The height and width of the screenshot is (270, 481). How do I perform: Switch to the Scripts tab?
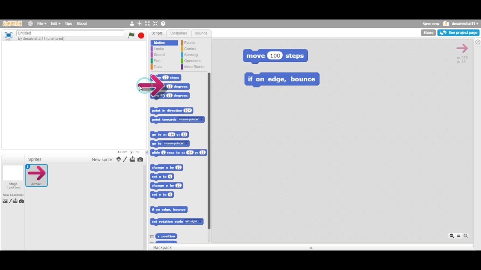[157, 33]
